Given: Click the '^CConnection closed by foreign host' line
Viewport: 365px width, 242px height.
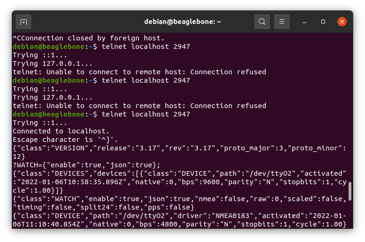Looking at the screenshot, I should click(89, 38).
